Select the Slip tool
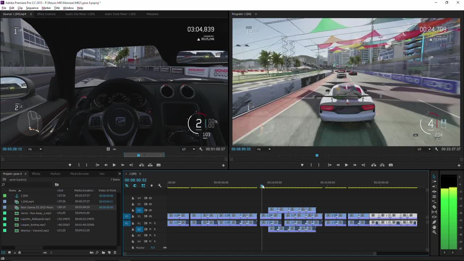 pos(434,212)
